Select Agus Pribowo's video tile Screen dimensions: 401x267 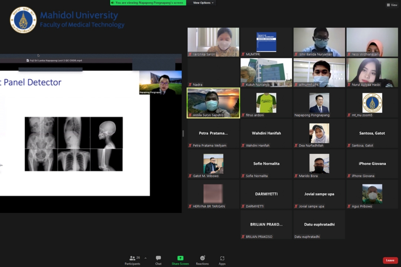pyautogui.click(x=372, y=194)
